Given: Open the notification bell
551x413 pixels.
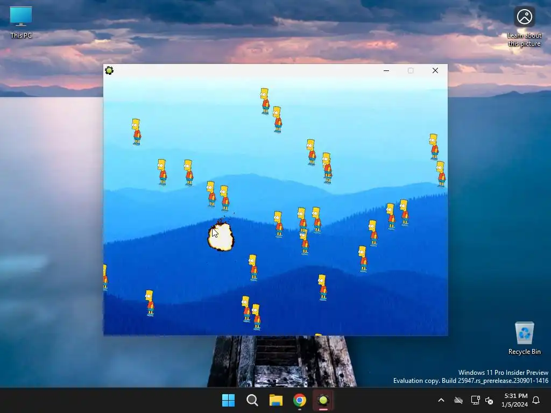Looking at the screenshot, I should pos(536,400).
